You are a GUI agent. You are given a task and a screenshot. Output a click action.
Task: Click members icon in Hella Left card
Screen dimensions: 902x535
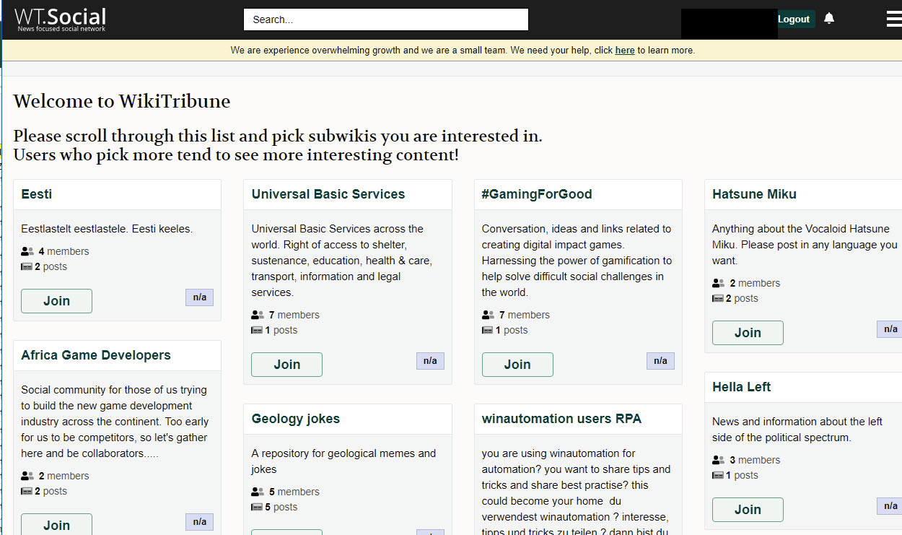click(x=718, y=460)
